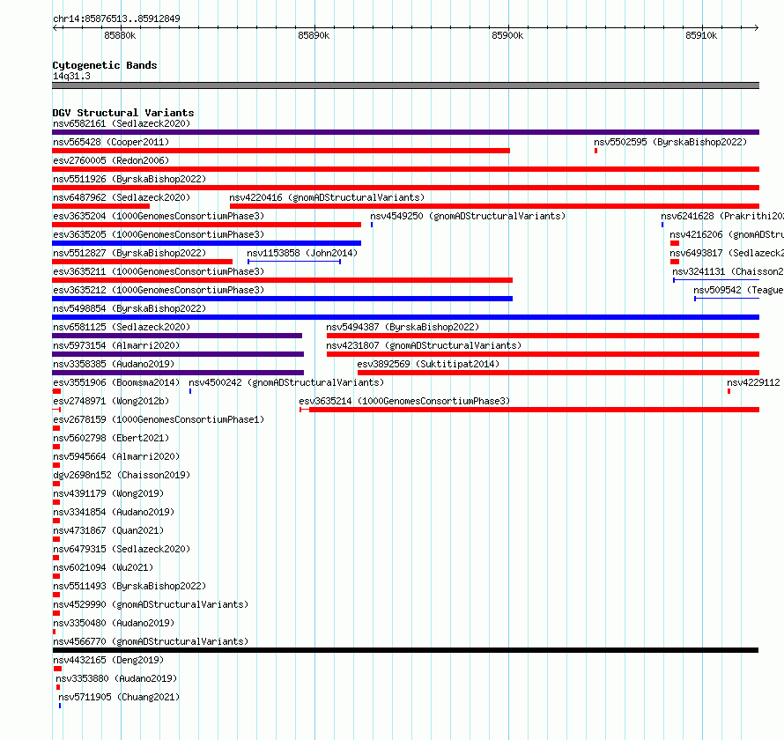Open the nsv4216206 variant label
Viewport: 784px width, 740px height.
[727, 234]
